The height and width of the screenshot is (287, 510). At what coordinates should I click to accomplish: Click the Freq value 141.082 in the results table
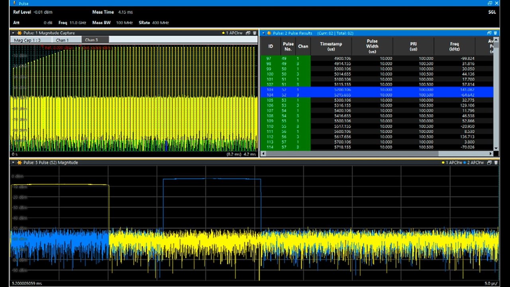(x=467, y=90)
